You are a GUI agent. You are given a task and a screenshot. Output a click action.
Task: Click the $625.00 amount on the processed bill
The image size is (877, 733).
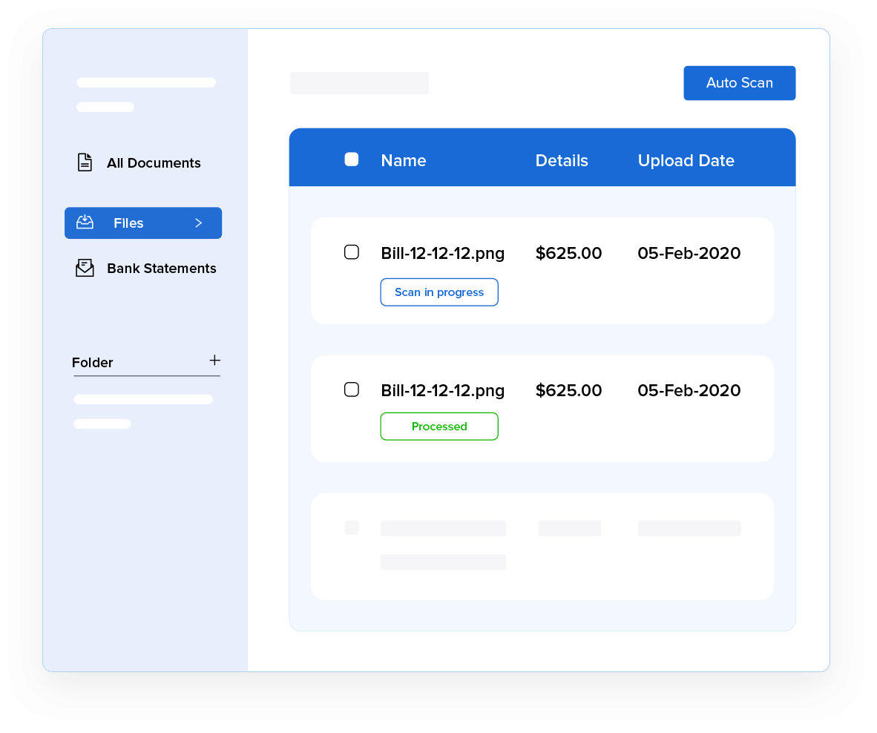568,389
